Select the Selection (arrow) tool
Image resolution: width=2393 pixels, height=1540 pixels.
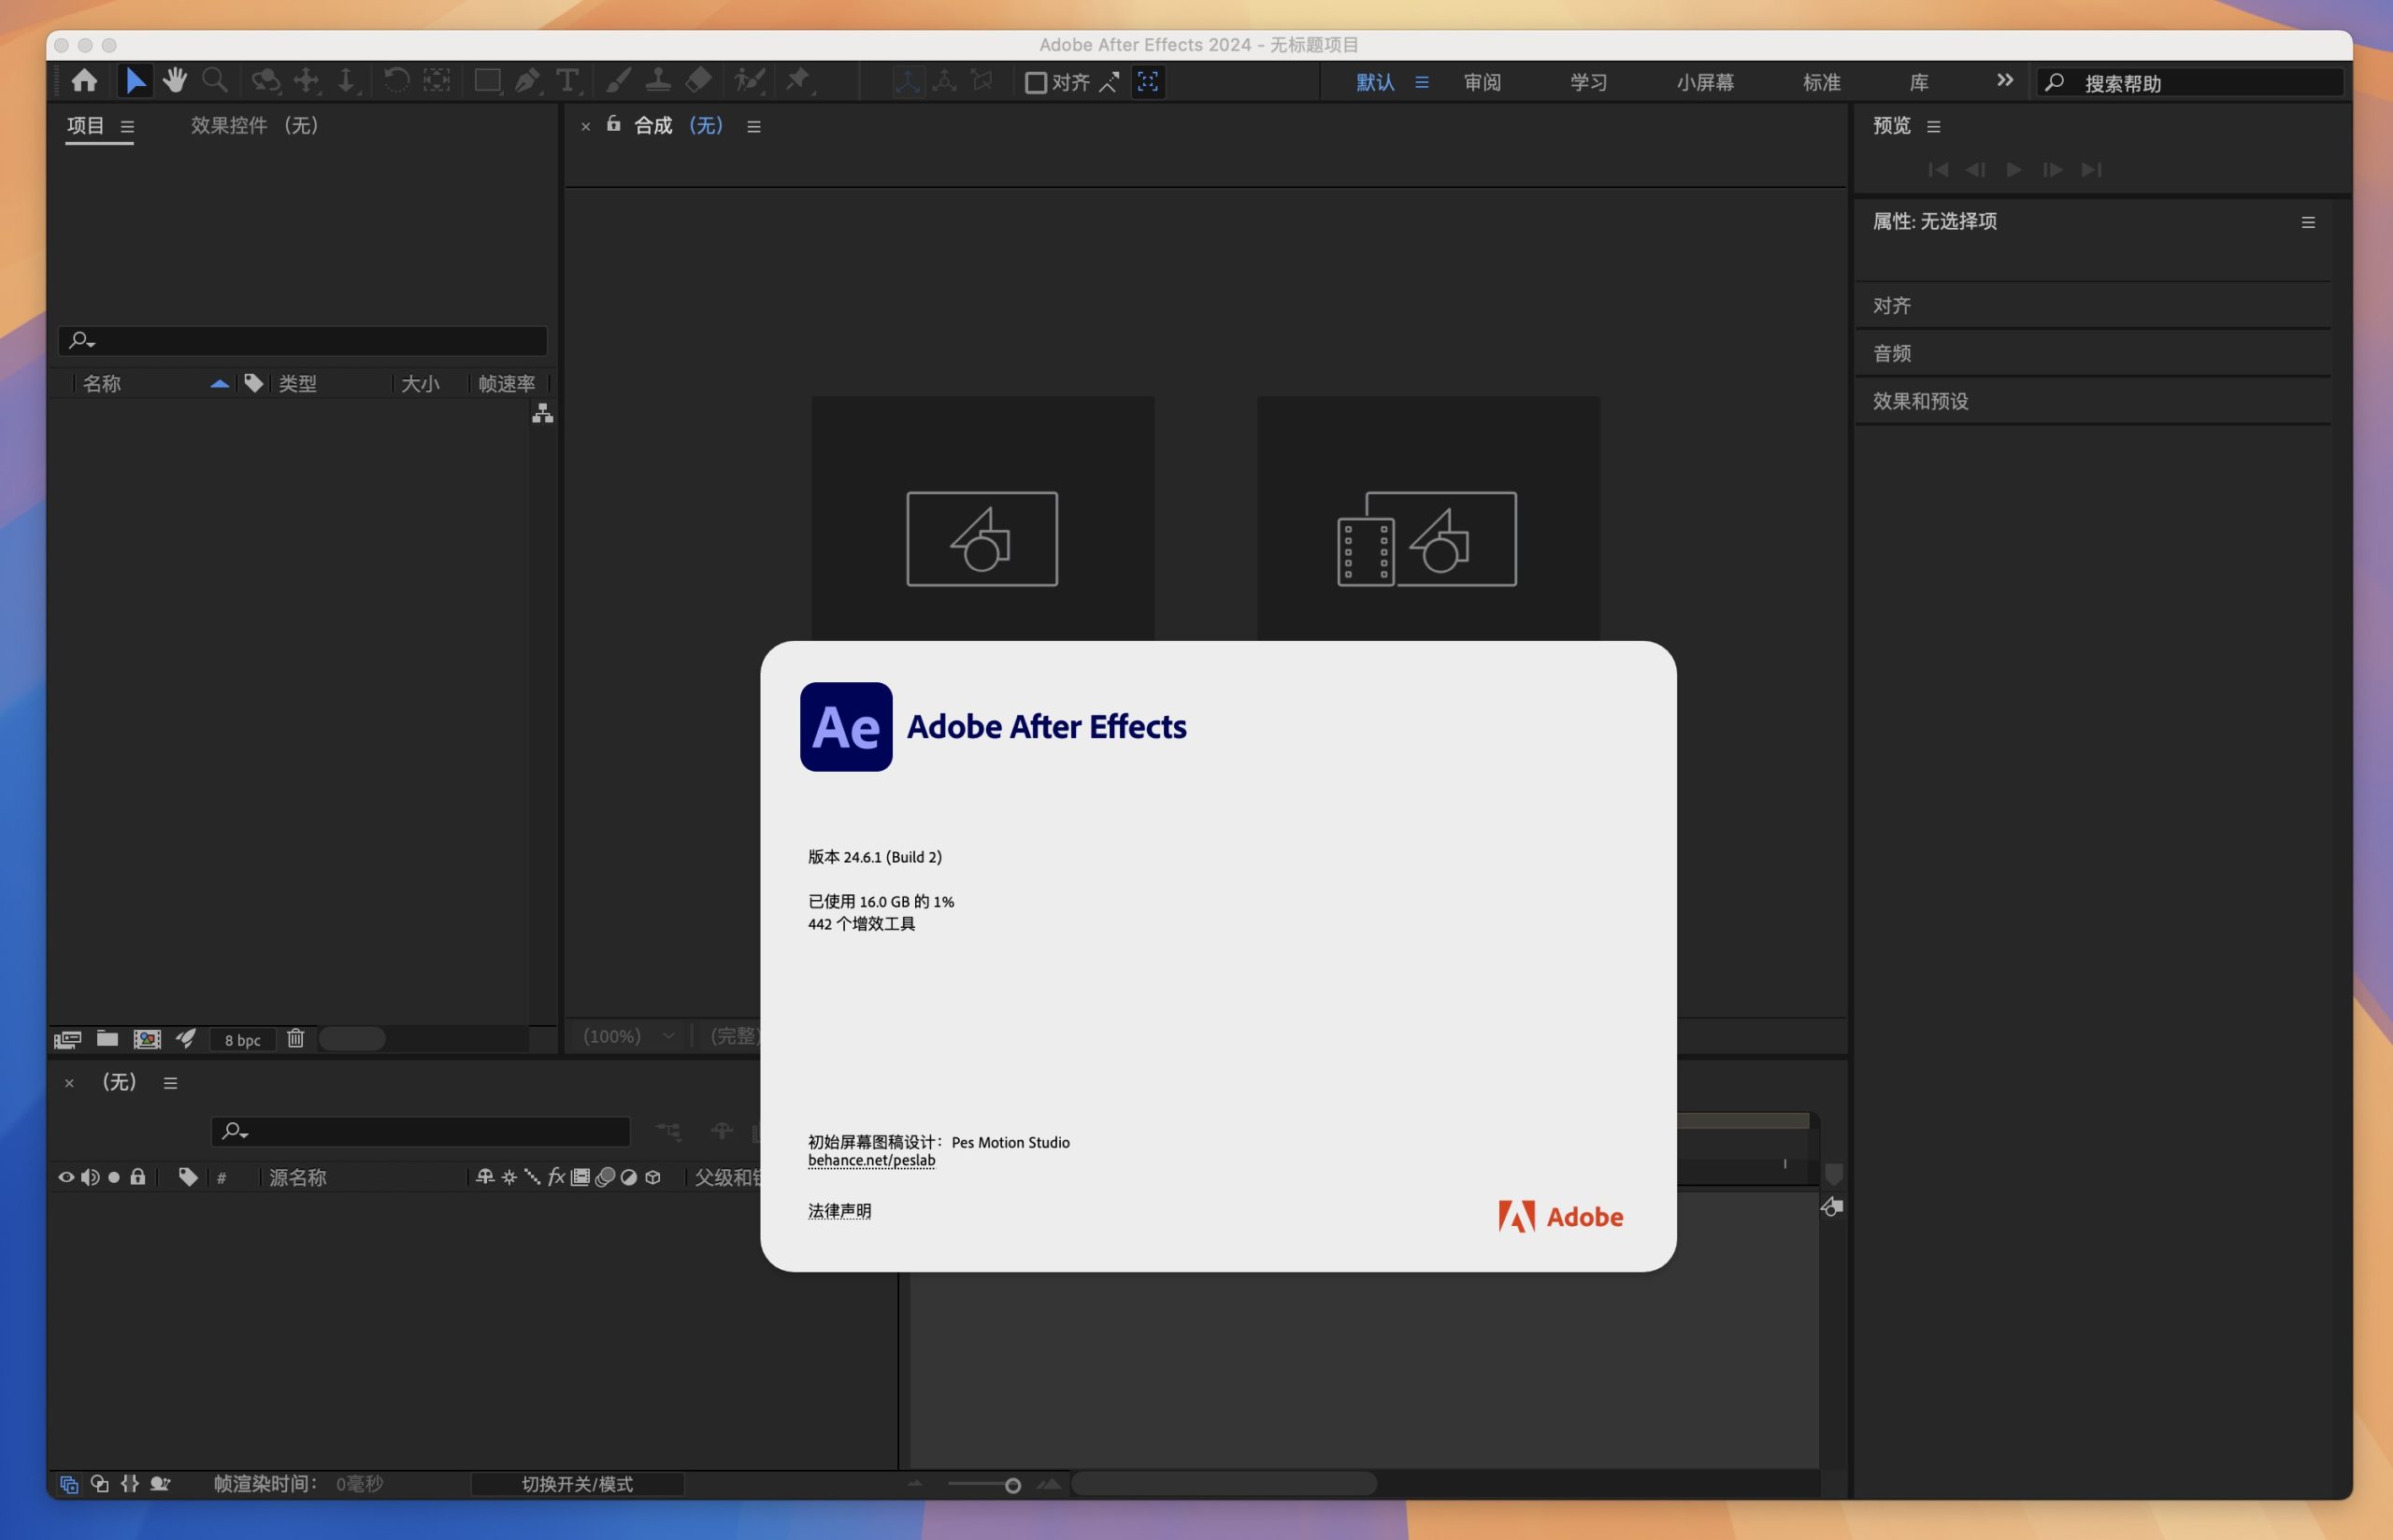click(135, 81)
